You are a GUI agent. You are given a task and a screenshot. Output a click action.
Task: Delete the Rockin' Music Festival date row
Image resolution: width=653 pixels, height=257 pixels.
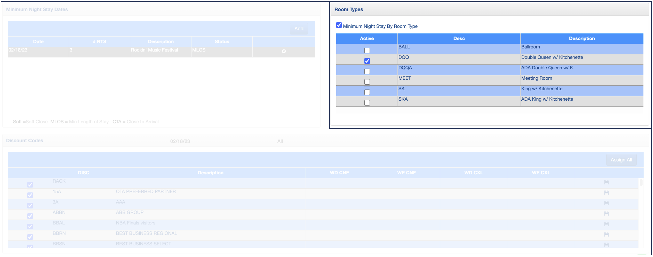pyautogui.click(x=284, y=51)
